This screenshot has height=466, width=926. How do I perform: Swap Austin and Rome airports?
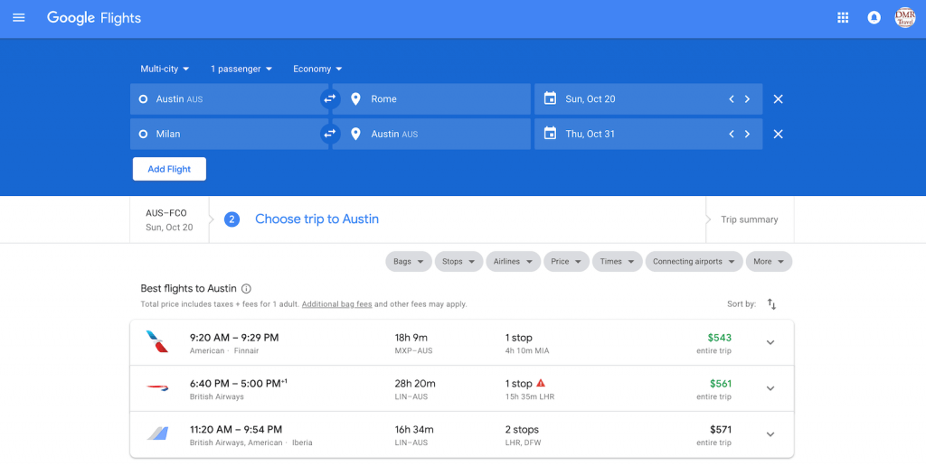pos(329,98)
